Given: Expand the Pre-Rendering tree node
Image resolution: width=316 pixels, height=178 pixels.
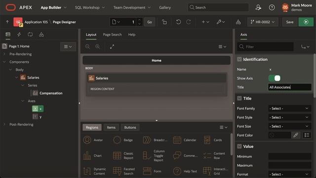Looking at the screenshot, I should tap(4, 54).
